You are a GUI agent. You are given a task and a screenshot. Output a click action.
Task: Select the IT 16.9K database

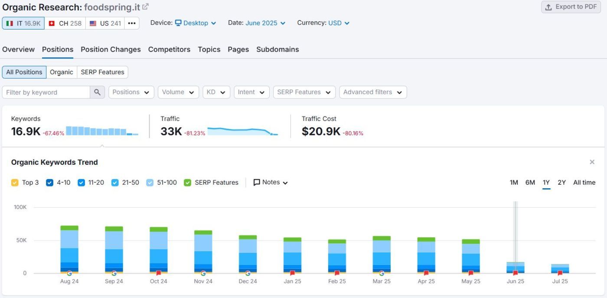point(23,23)
